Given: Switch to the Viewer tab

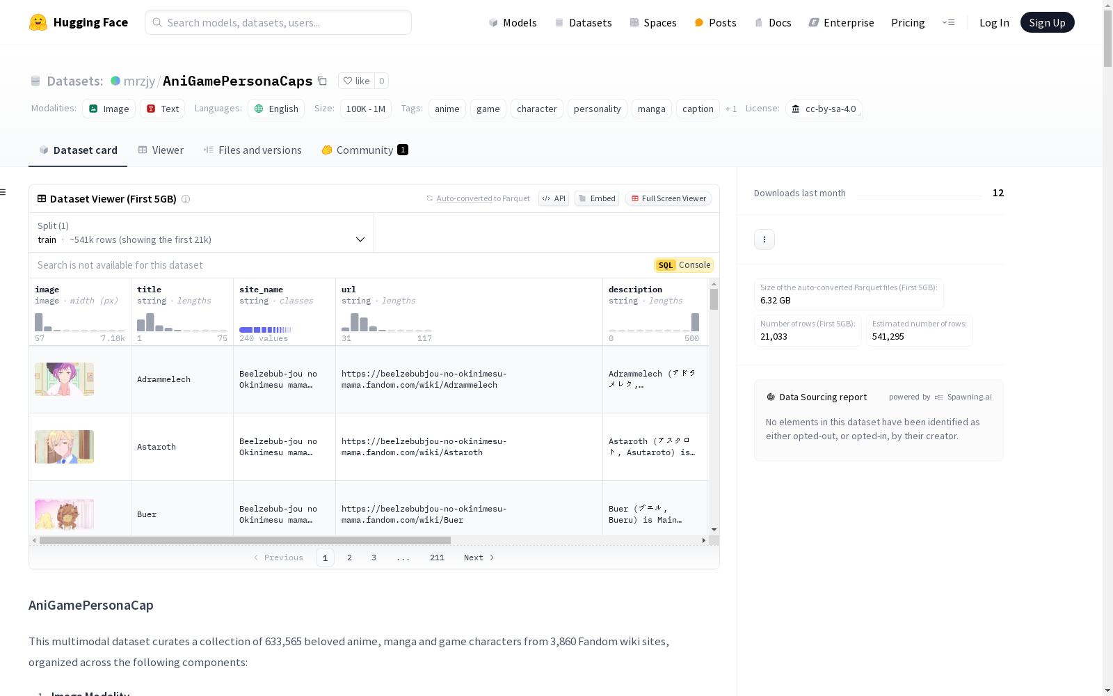Looking at the screenshot, I should coord(161,150).
